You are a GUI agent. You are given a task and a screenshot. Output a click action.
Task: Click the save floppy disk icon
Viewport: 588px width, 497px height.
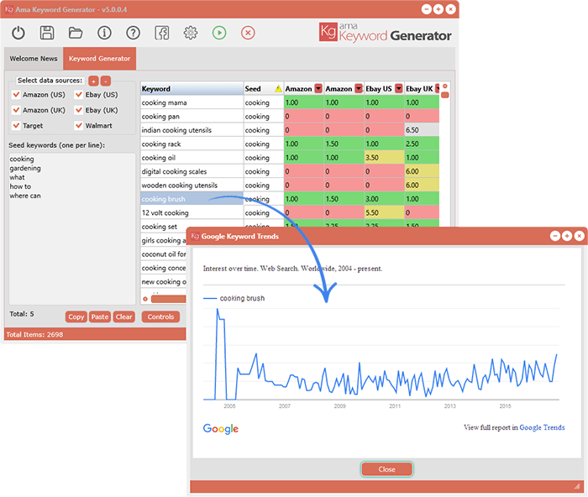47,33
